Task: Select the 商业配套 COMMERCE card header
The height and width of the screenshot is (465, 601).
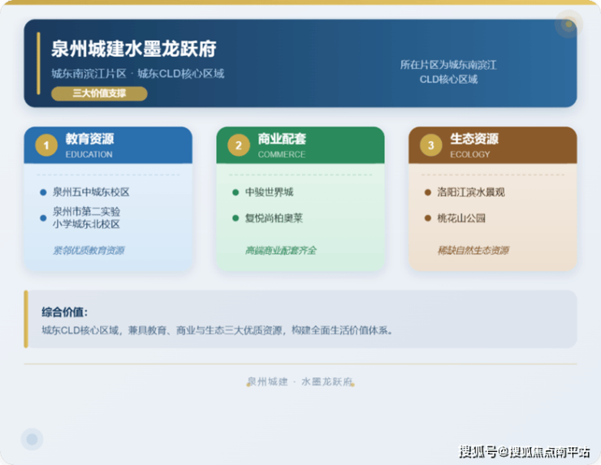Action: coord(300,145)
